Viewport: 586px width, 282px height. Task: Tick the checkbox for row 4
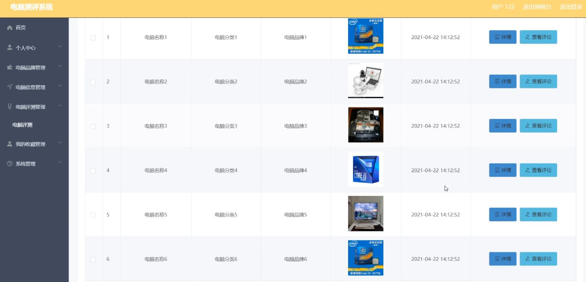click(93, 171)
